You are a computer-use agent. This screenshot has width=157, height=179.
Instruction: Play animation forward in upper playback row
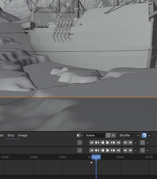[108, 143]
